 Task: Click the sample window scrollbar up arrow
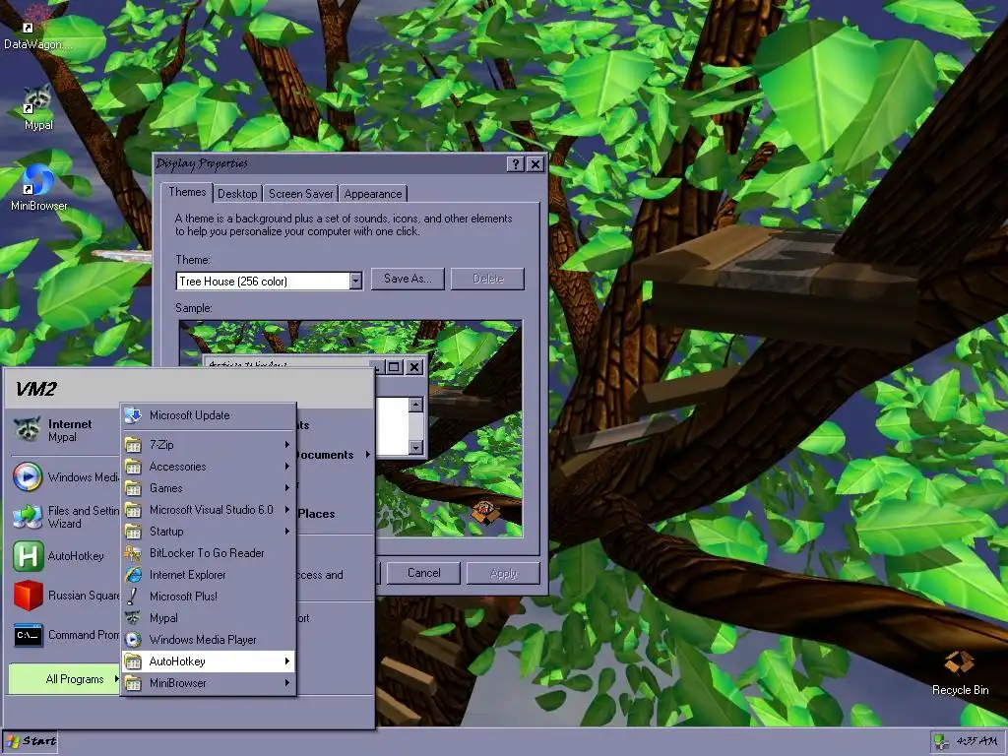tap(416, 405)
